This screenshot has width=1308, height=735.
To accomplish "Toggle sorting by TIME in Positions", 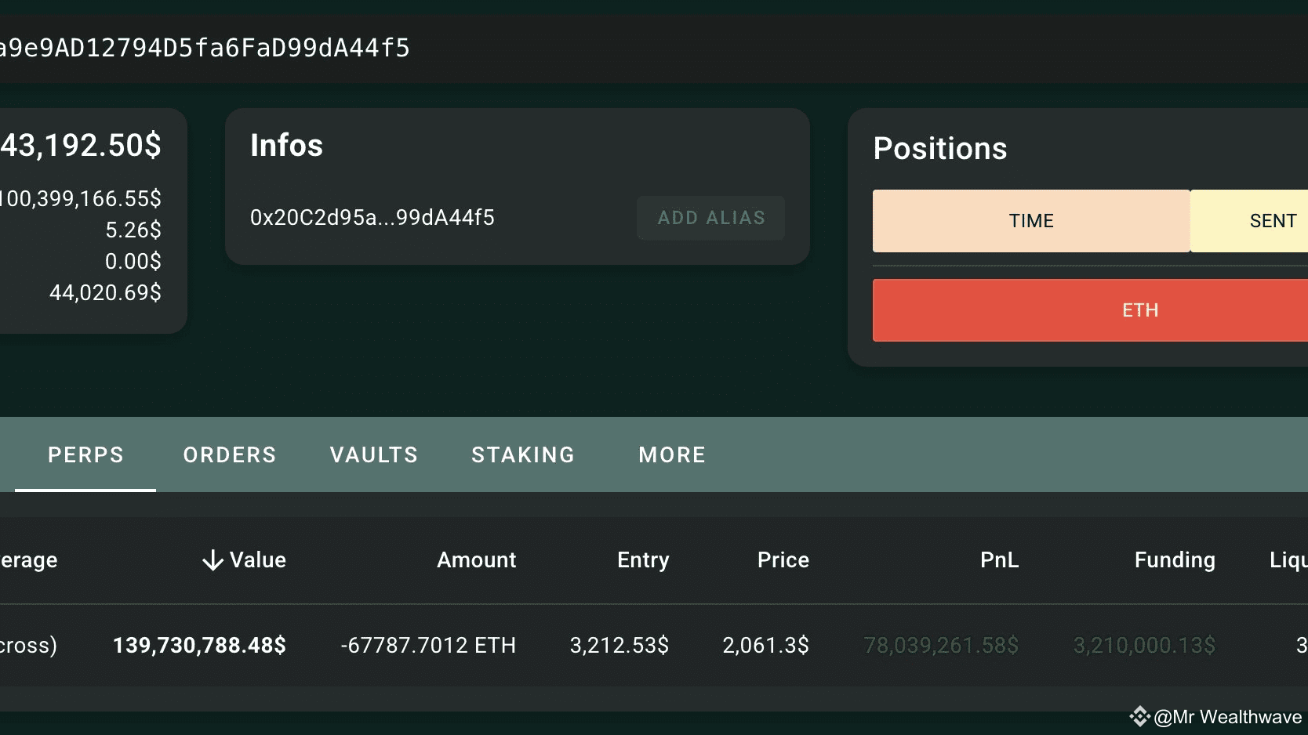I will coord(1030,220).
